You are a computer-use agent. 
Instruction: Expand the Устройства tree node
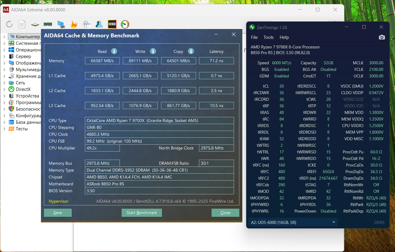point(4,96)
